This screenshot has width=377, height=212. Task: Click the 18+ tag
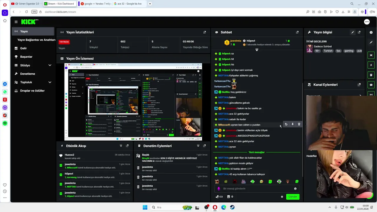click(318, 51)
